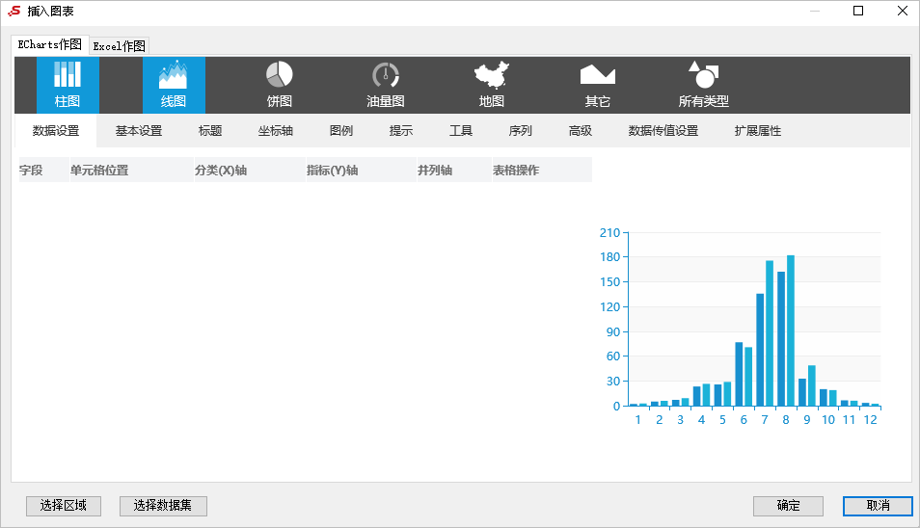Switch to the 工具 tab
The image size is (920, 528).
tap(461, 131)
